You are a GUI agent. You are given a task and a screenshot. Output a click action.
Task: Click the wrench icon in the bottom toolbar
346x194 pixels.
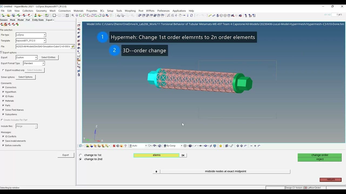pos(232,146)
